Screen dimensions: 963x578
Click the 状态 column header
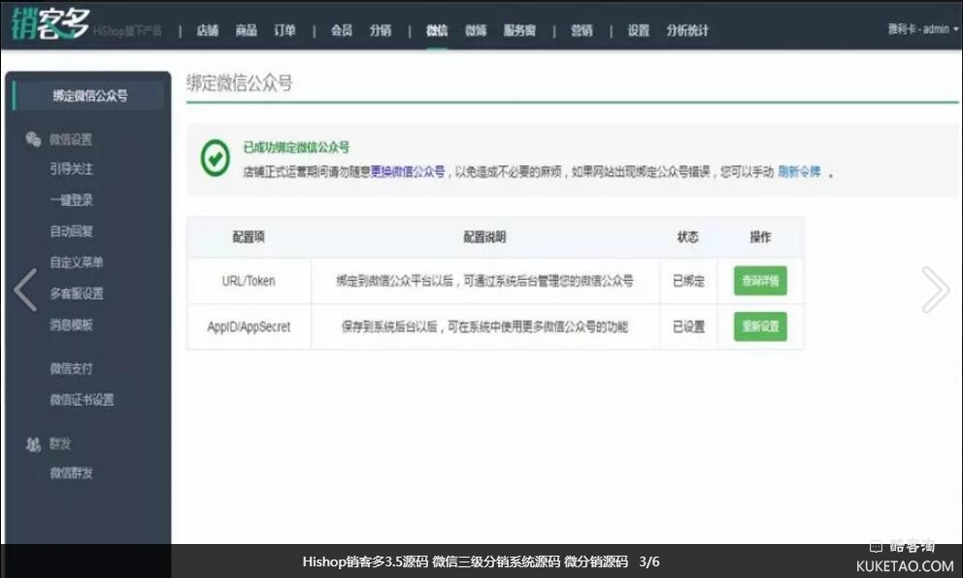pyautogui.click(x=688, y=237)
